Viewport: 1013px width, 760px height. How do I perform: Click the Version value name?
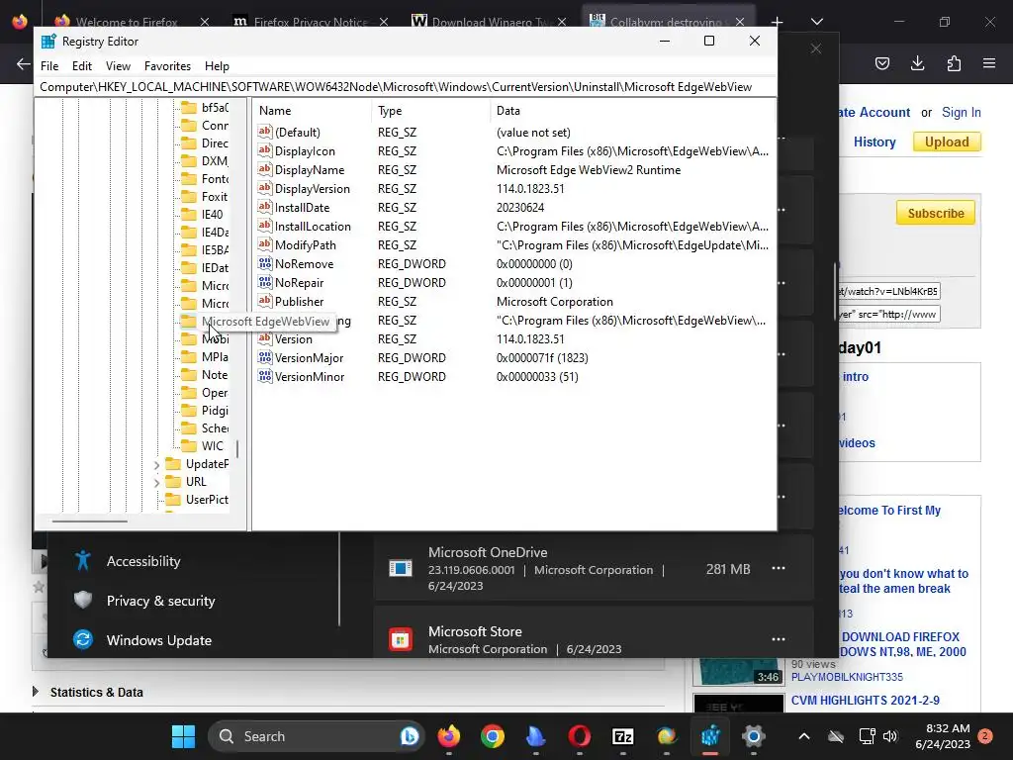click(x=293, y=339)
